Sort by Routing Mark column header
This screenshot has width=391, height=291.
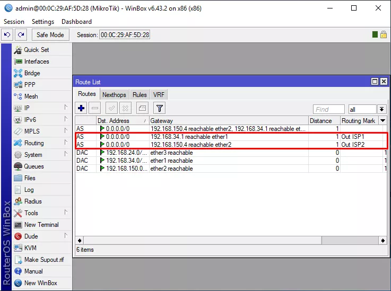pos(360,121)
